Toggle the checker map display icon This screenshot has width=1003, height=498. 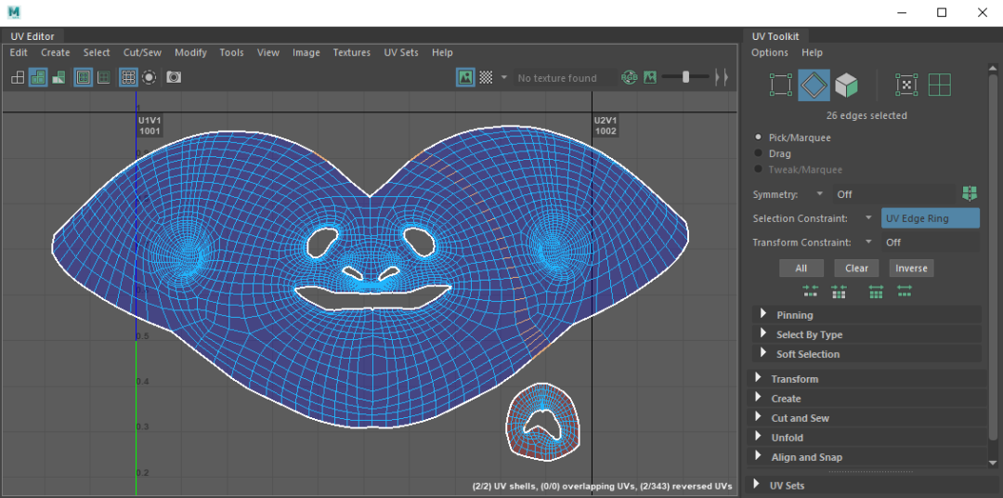[x=486, y=77]
